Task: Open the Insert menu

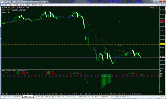Action: (16, 5)
